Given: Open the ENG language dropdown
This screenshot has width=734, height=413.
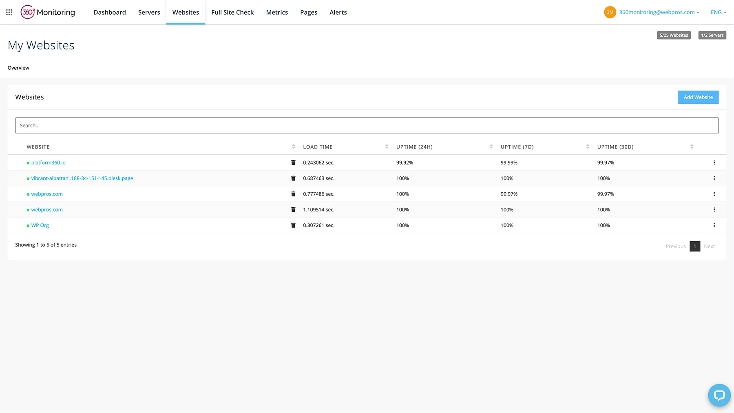Looking at the screenshot, I should pos(718,12).
